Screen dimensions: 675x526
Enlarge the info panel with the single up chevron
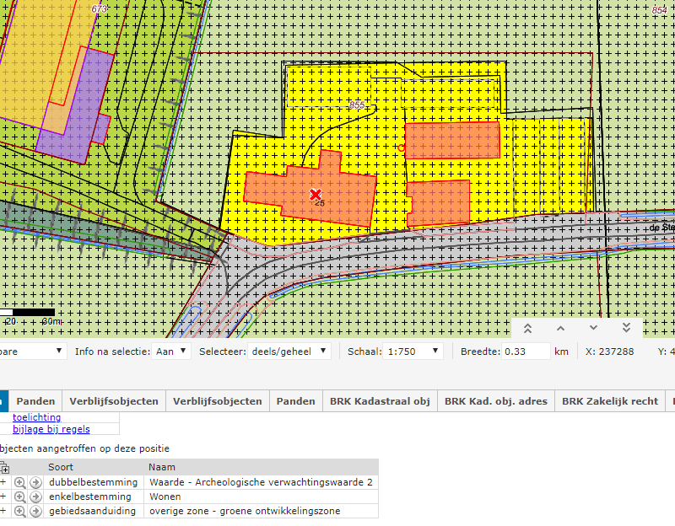tap(560, 329)
